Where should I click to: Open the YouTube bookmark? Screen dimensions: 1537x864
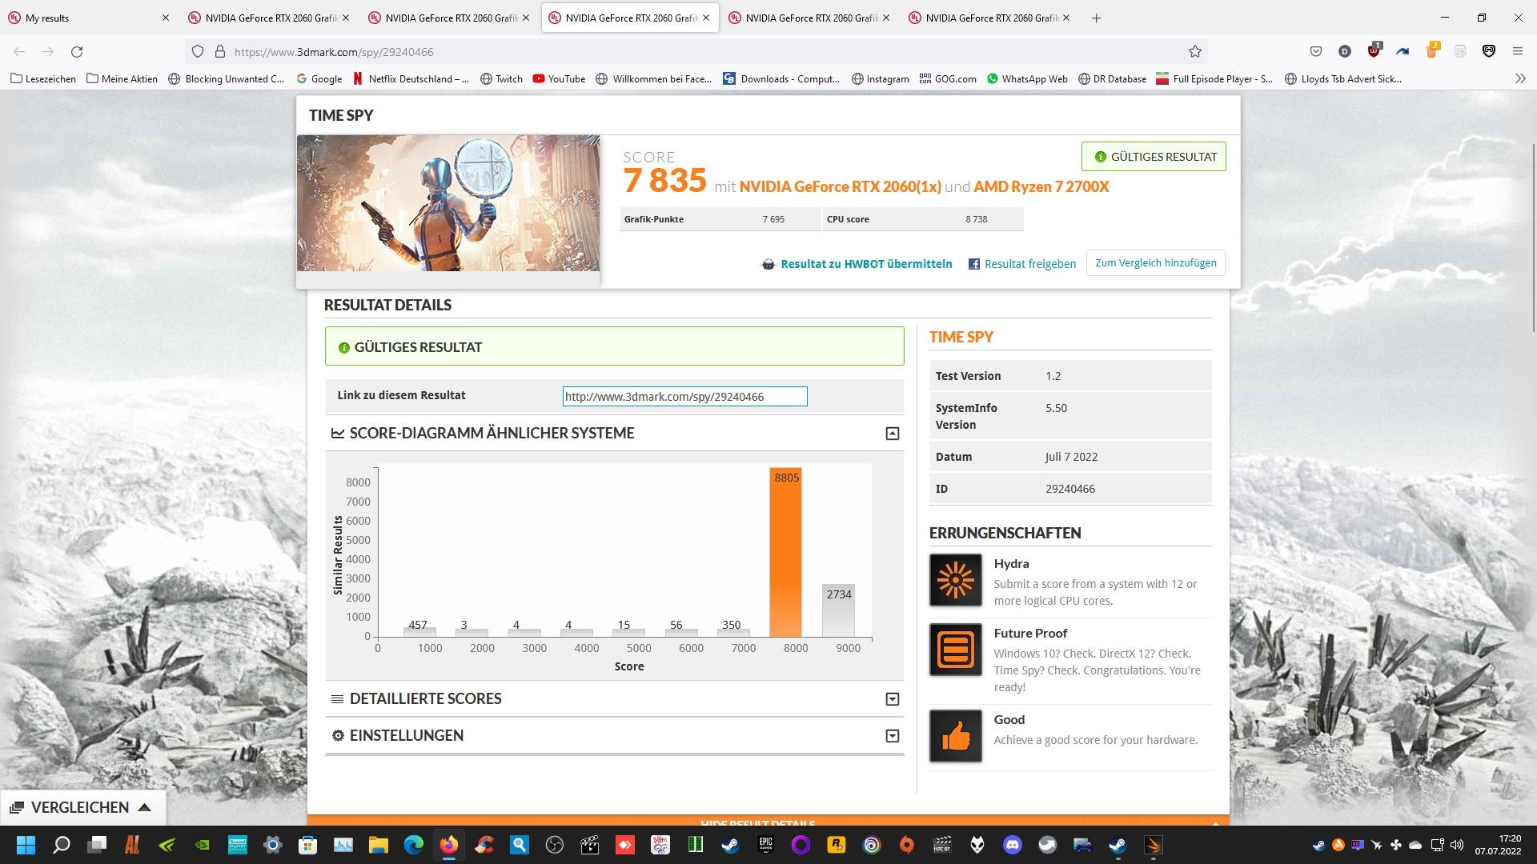pos(559,78)
